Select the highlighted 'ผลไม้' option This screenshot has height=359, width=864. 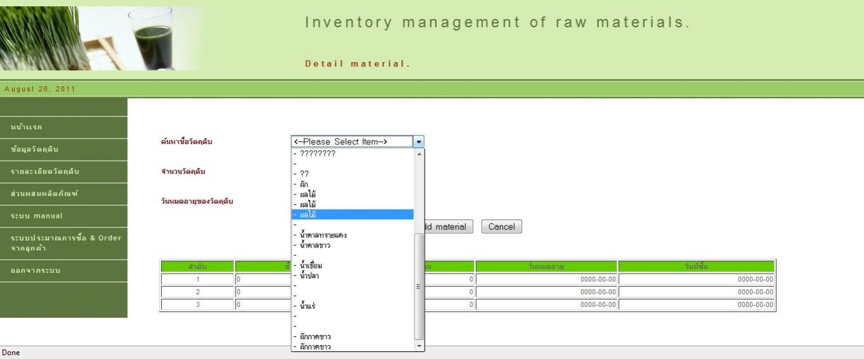pos(352,215)
